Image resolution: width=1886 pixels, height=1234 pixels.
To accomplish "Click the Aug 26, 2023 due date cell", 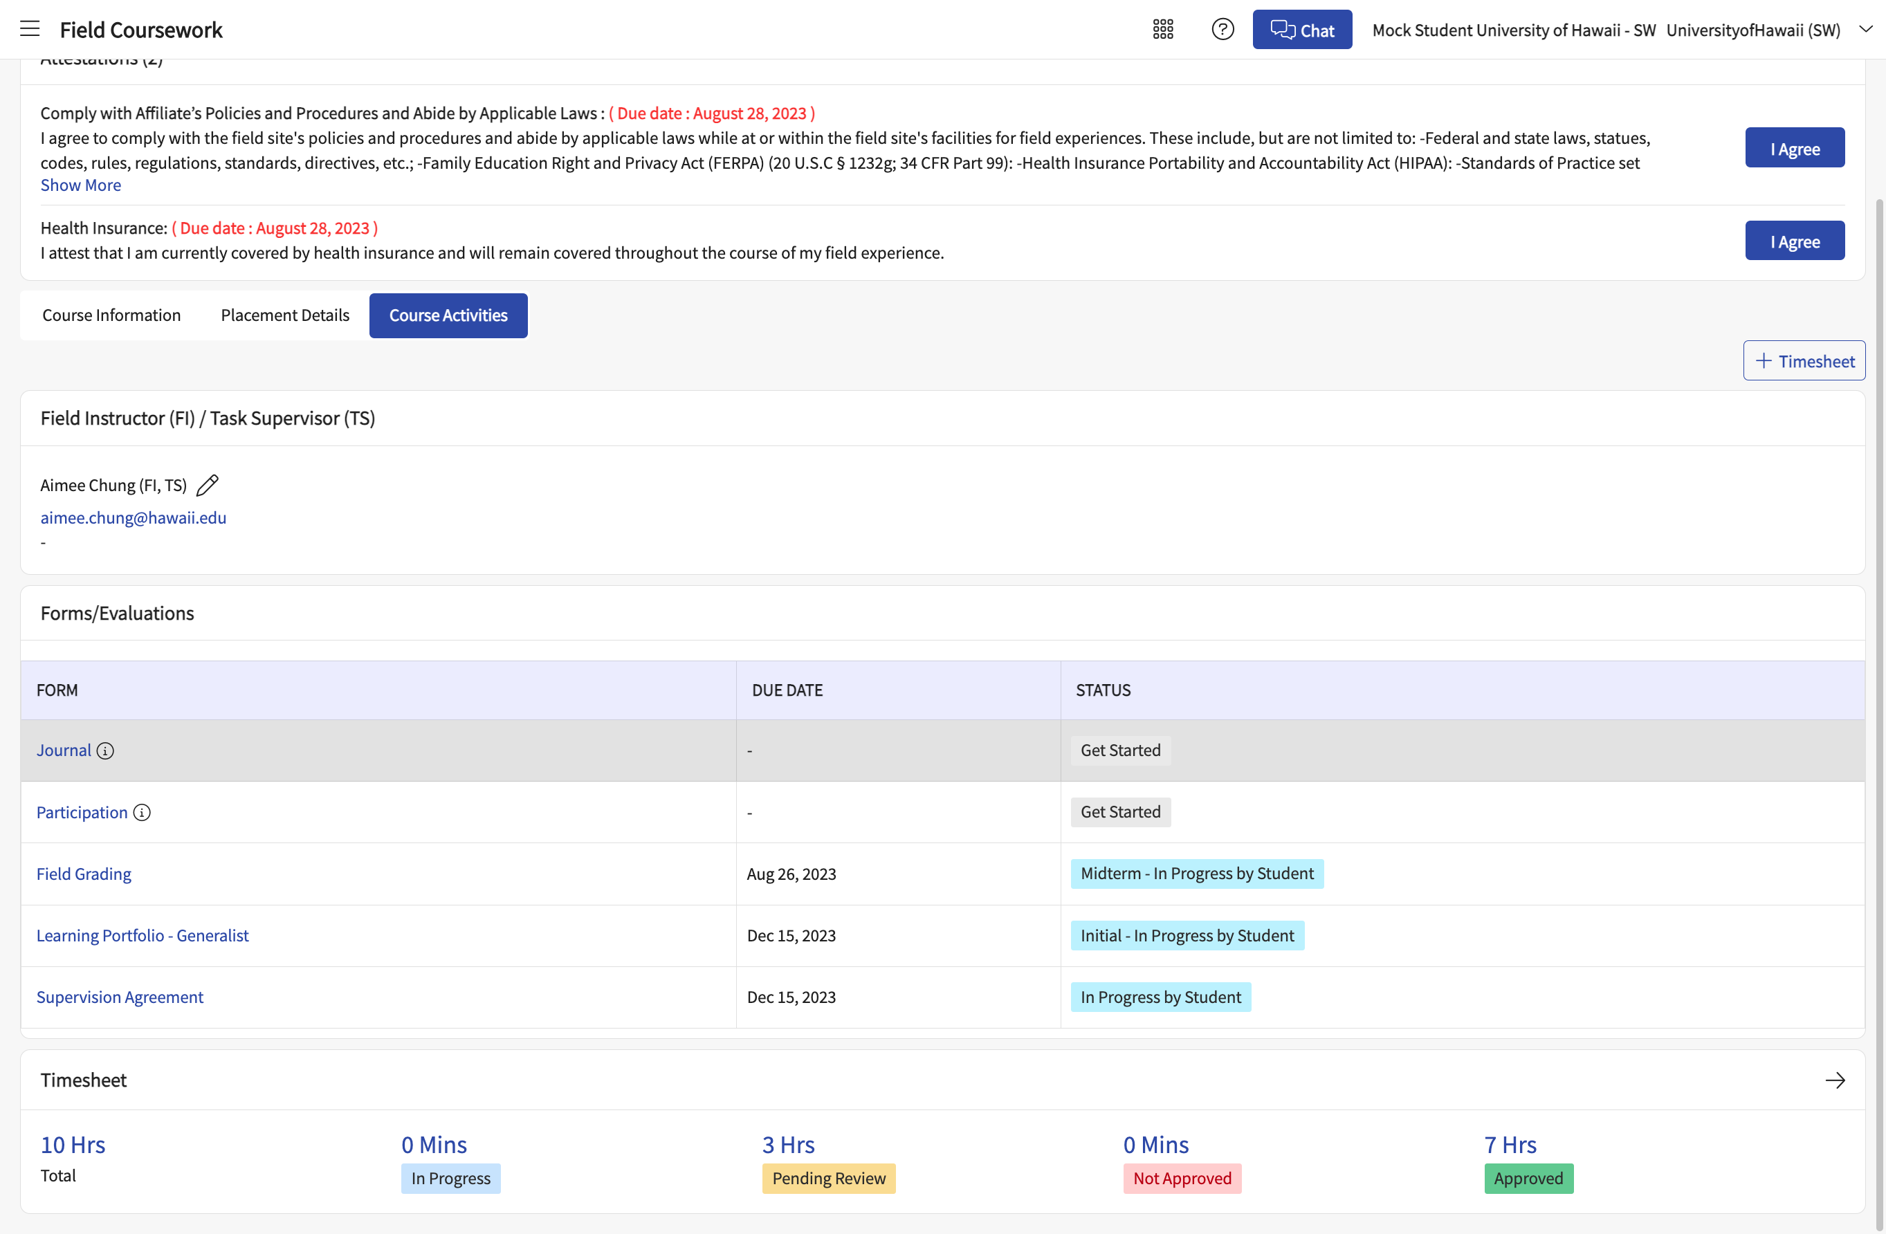I will point(898,874).
